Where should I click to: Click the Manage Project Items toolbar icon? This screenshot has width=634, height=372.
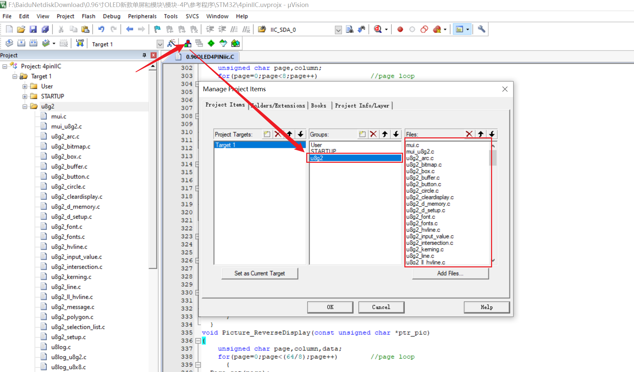coord(188,43)
